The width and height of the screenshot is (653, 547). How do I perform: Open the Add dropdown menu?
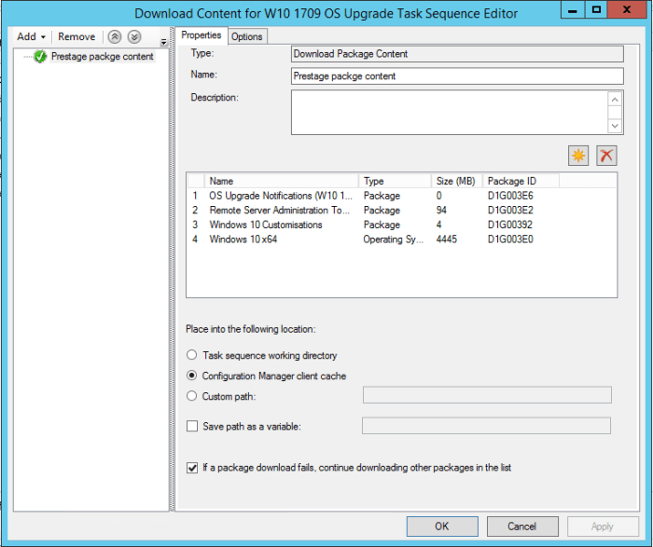[31, 37]
